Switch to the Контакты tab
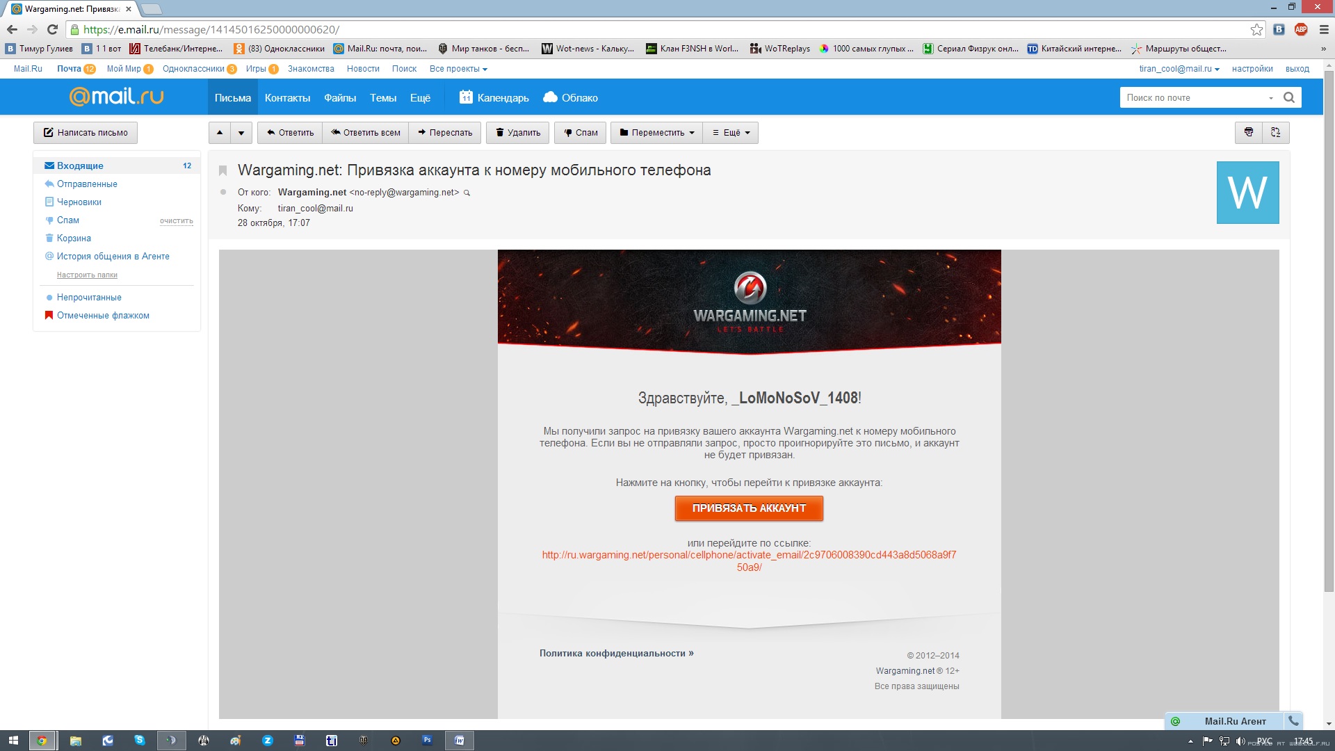This screenshot has width=1335, height=751. pos(288,97)
